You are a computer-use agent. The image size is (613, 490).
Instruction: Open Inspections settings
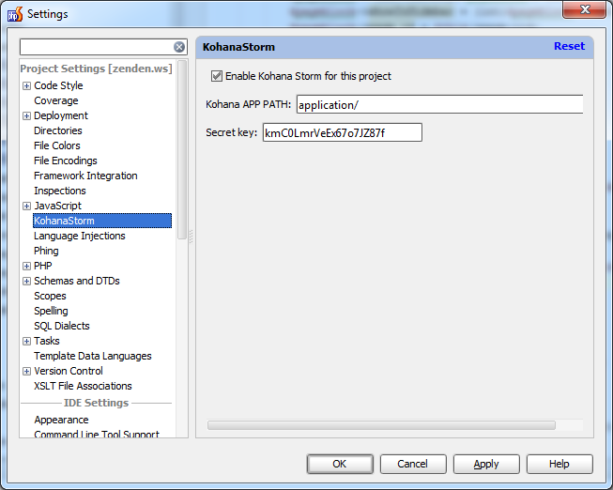(60, 191)
